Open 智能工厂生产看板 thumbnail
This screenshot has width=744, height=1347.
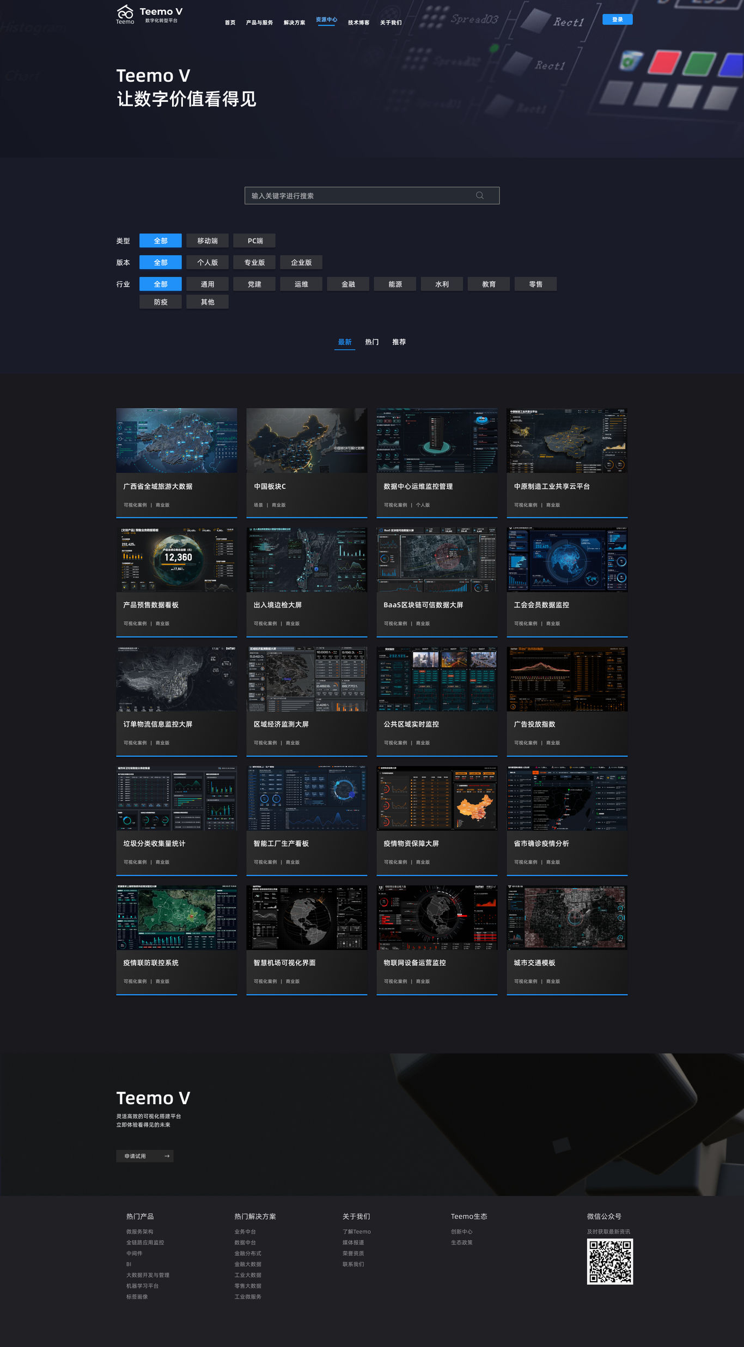[307, 798]
